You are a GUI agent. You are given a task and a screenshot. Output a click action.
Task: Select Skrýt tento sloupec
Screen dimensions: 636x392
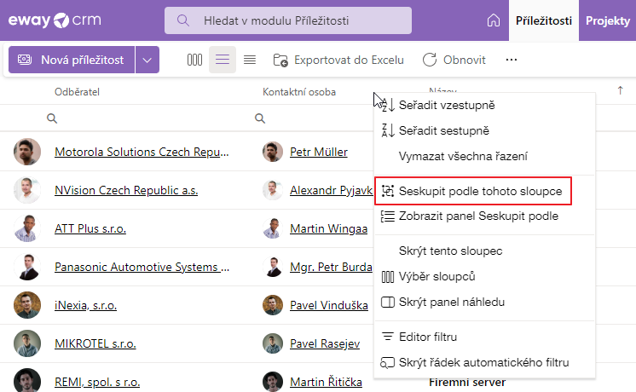(x=484, y=251)
